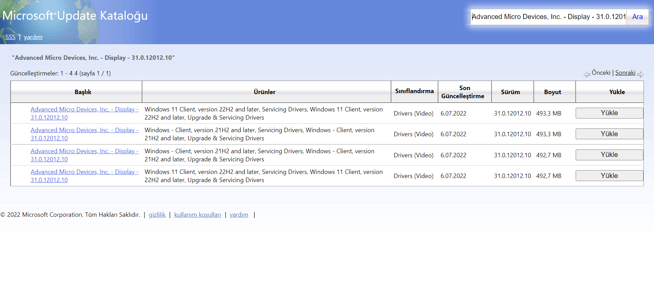Screen dimensions: 654x301
Task: Open 21H2 493,3 MB row driver title link
Action: pos(84,134)
